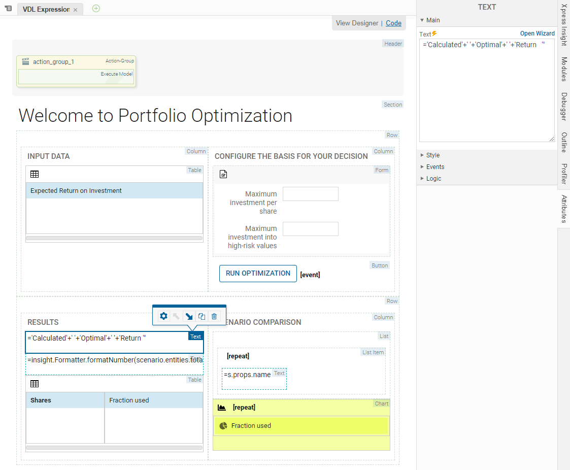Click the pie chart icon beside Fraction used
570x470 pixels.
[223, 426]
